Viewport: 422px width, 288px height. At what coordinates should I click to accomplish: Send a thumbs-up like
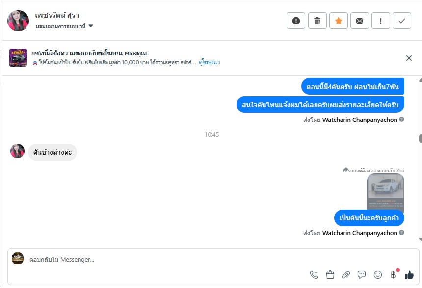409,275
